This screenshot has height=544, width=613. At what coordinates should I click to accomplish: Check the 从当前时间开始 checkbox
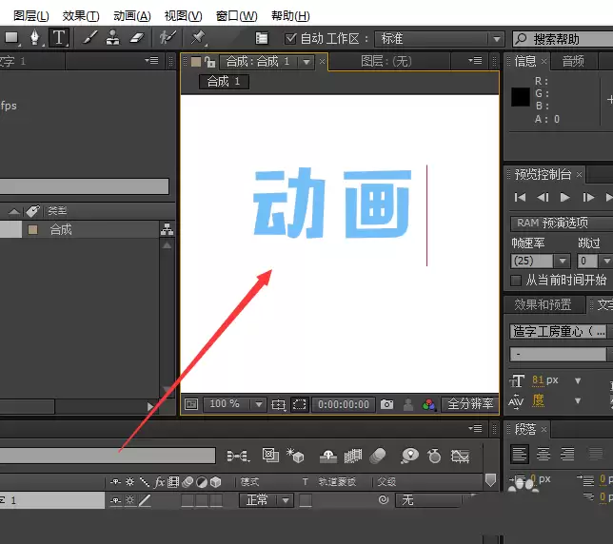(516, 281)
